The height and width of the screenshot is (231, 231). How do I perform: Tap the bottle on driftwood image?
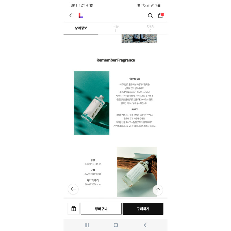point(137,172)
